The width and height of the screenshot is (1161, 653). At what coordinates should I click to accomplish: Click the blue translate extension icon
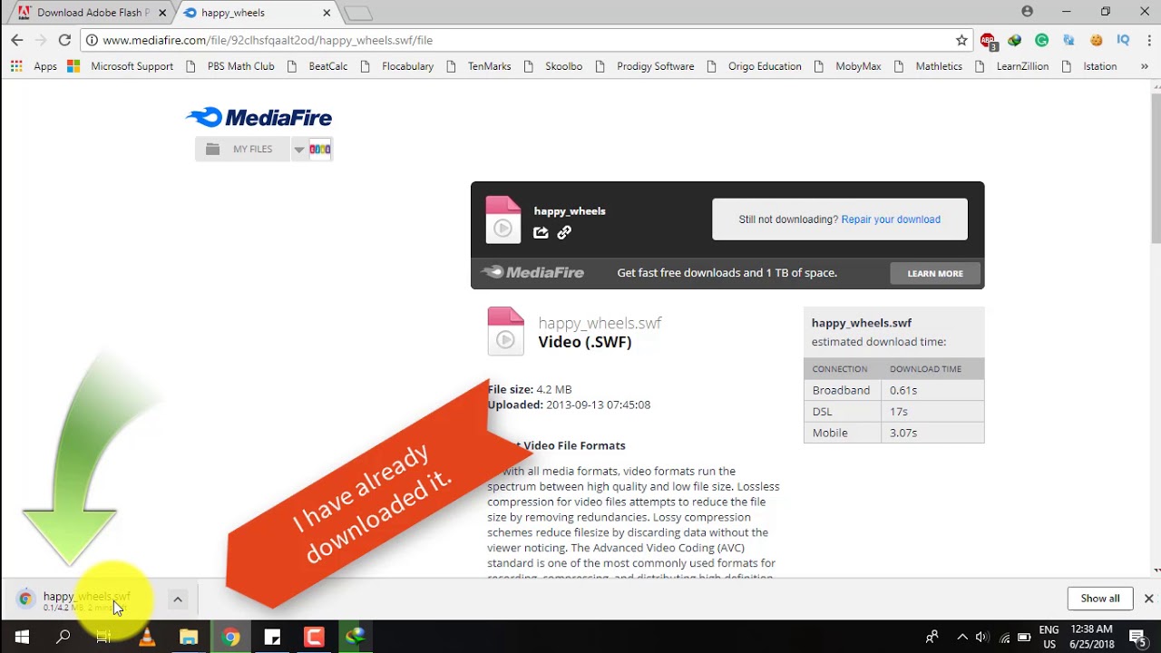click(x=1069, y=40)
